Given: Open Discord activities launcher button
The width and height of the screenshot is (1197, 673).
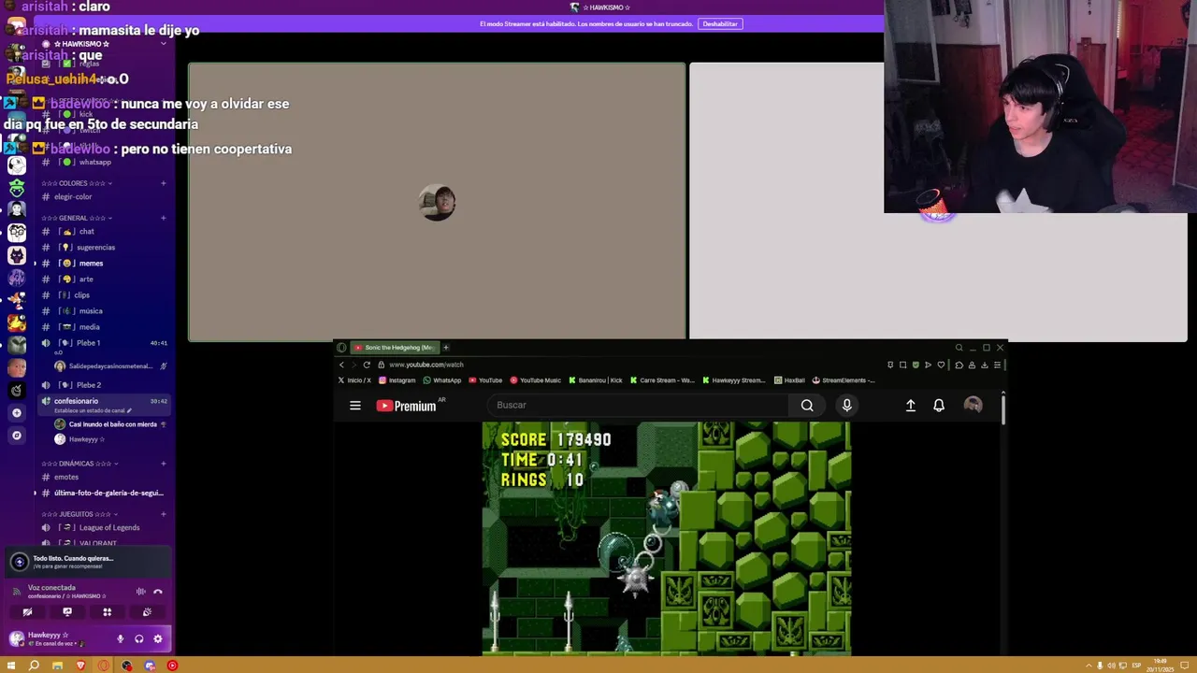Looking at the screenshot, I should 107,612.
